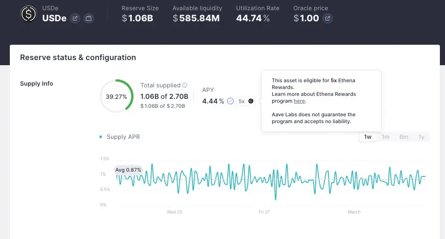Select the 1w chart time range
This screenshot has height=239, width=445.
[x=367, y=137]
